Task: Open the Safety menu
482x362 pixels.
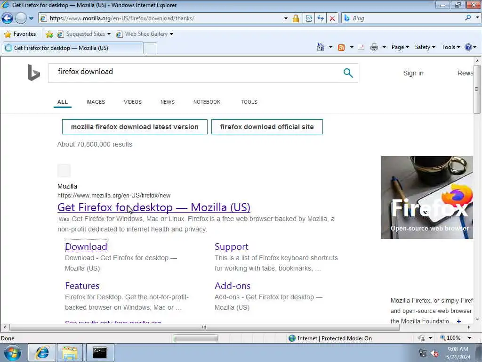Action: (425, 47)
